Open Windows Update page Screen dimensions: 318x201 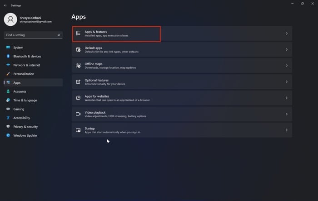point(33,135)
